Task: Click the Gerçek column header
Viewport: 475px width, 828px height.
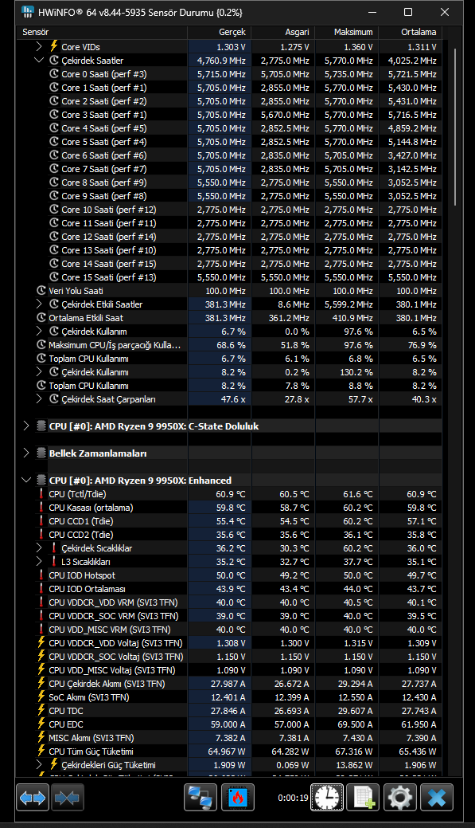Action: tap(220, 32)
